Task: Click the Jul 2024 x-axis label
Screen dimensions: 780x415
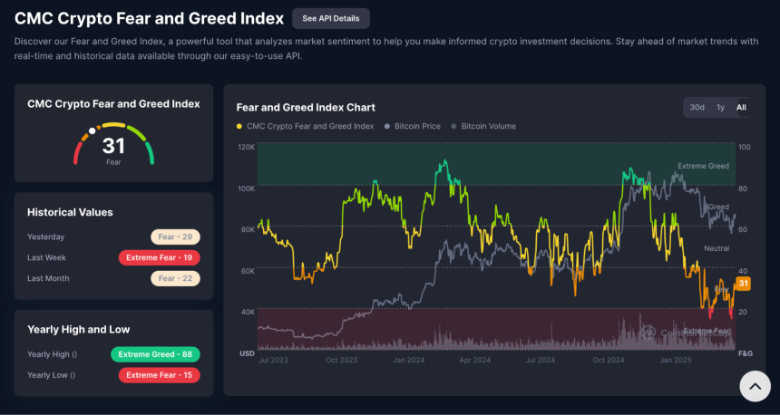Action: point(541,360)
